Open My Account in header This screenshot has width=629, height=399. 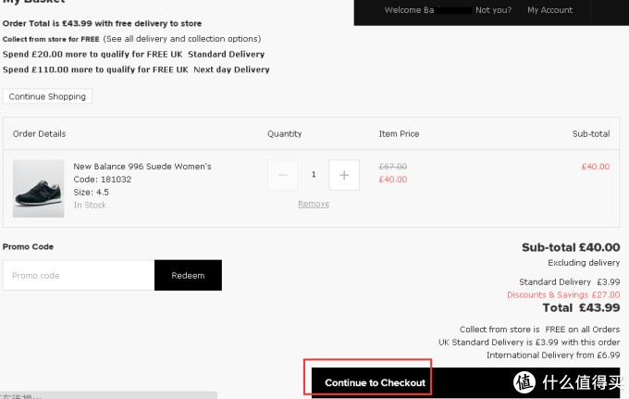tap(550, 10)
